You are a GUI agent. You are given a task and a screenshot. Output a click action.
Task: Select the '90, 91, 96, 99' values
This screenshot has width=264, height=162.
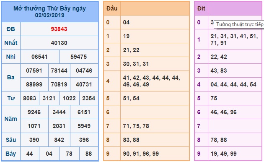141,154
